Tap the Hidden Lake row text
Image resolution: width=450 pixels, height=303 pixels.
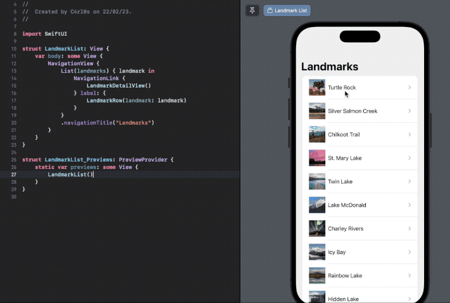pyautogui.click(x=343, y=299)
